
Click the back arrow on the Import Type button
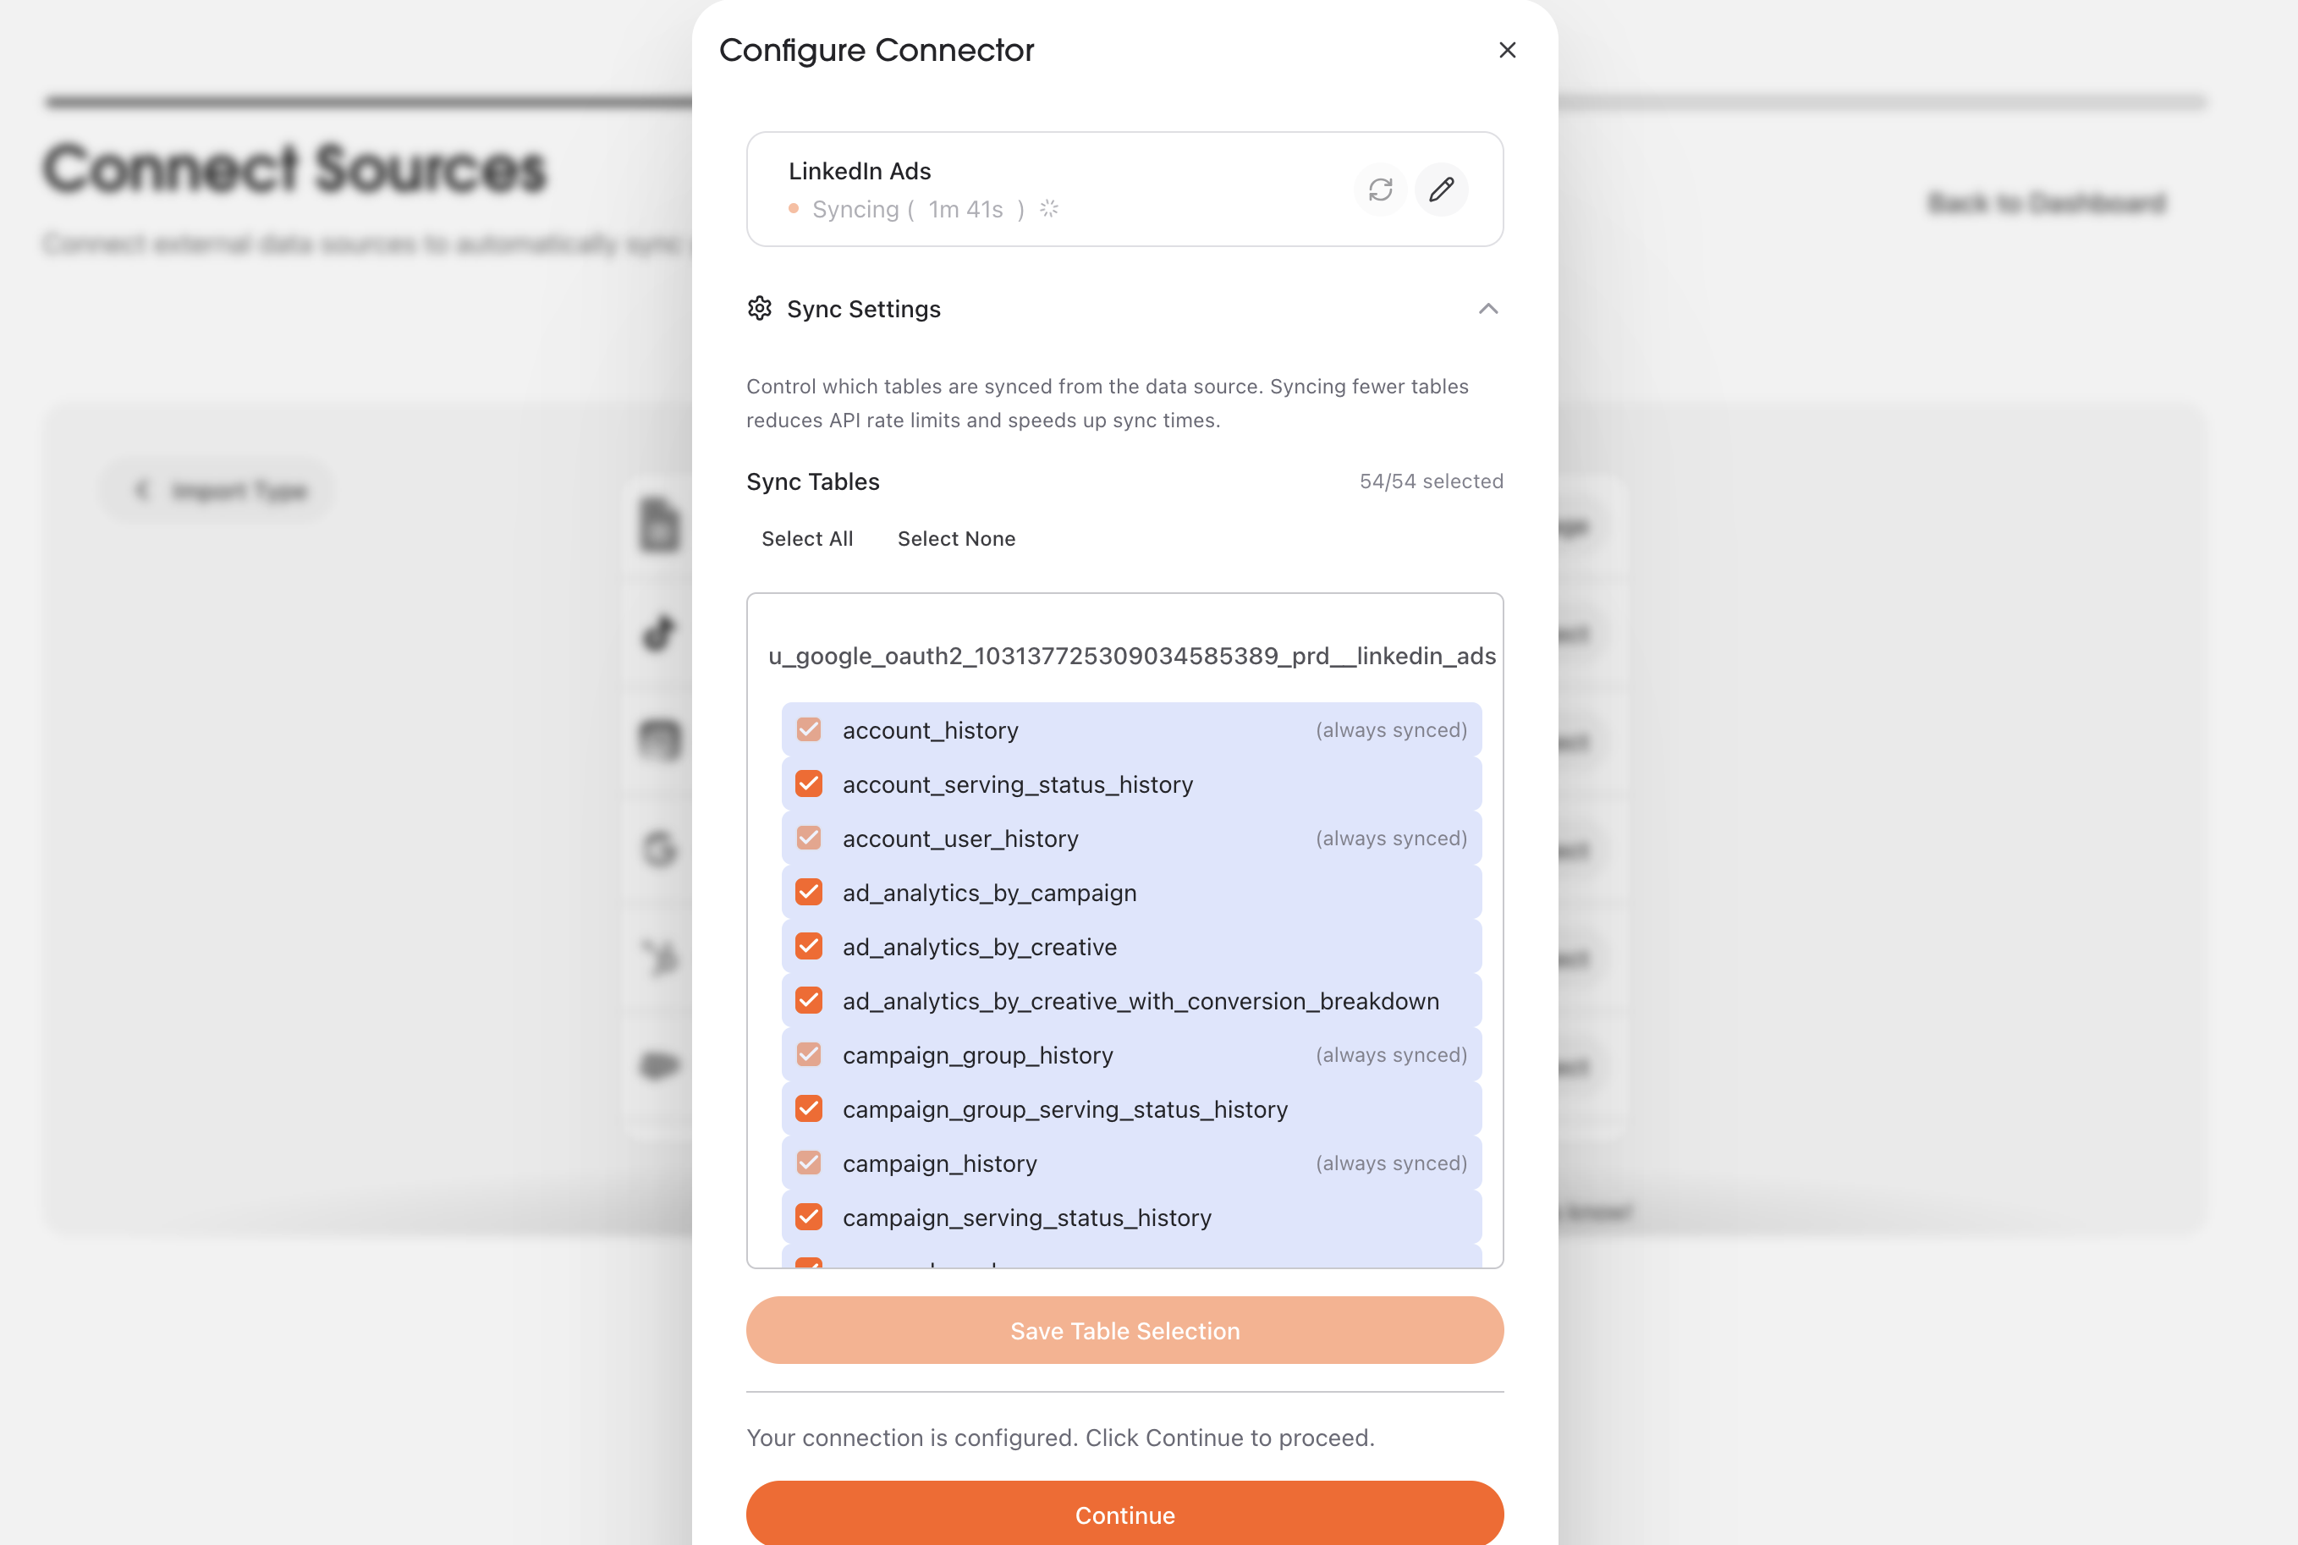142,489
